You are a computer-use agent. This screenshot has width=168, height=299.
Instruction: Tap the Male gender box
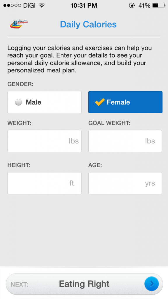coord(44,102)
